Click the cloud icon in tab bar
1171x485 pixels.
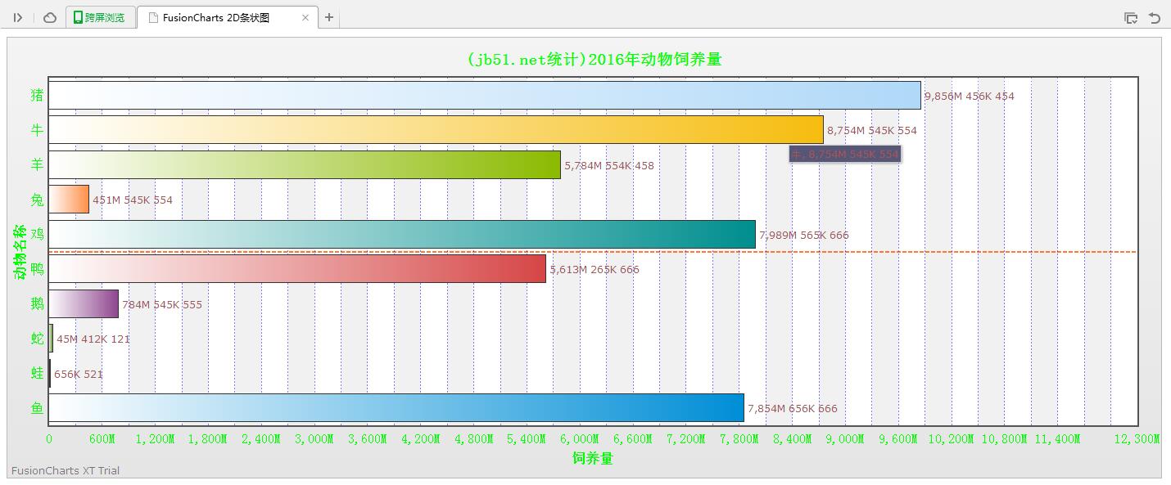pos(50,17)
